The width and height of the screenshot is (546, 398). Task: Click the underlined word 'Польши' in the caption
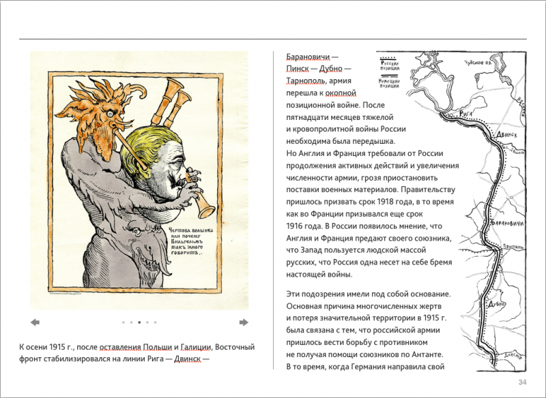[158, 347]
